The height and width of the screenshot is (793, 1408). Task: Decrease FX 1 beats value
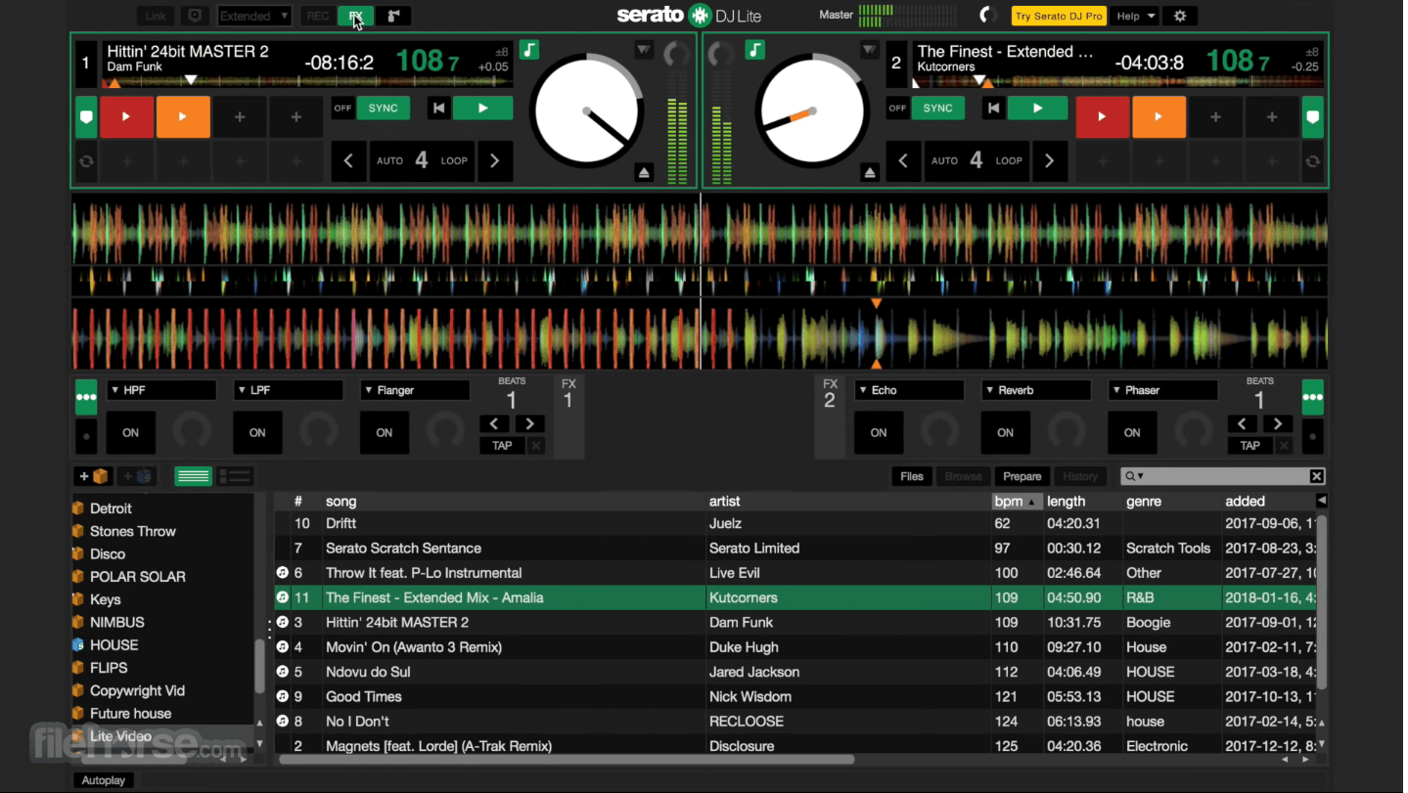494,423
